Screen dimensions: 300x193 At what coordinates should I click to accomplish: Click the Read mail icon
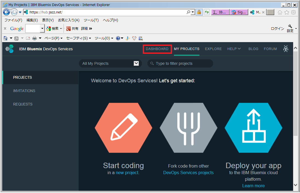28,38
